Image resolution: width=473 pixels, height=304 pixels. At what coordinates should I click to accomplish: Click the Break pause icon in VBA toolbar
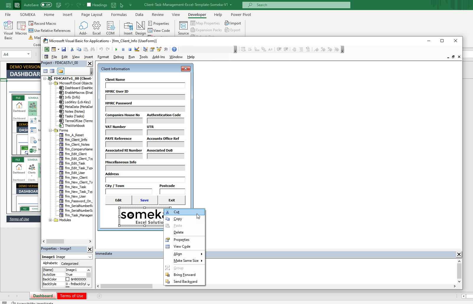click(123, 49)
